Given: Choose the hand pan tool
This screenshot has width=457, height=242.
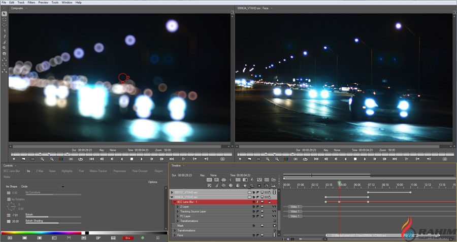Looking at the screenshot, I should point(4,53).
